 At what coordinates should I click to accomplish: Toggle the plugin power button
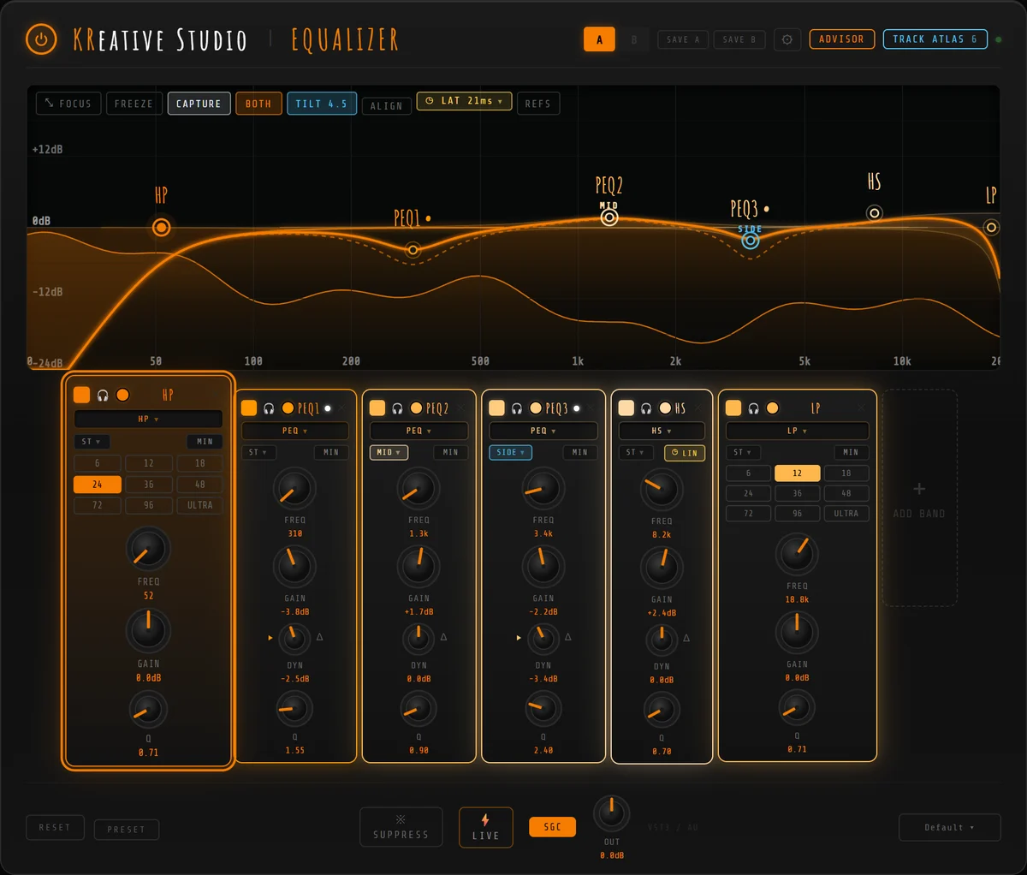[x=41, y=39]
